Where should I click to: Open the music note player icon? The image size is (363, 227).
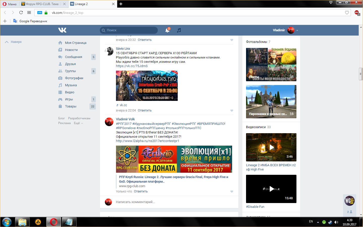[x=179, y=30]
